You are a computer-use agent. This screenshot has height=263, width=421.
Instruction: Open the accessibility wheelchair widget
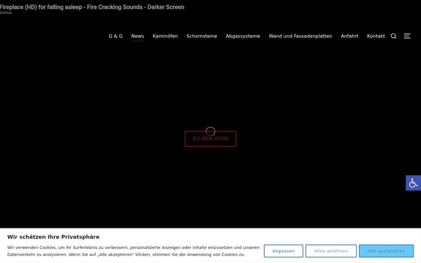tap(413, 183)
